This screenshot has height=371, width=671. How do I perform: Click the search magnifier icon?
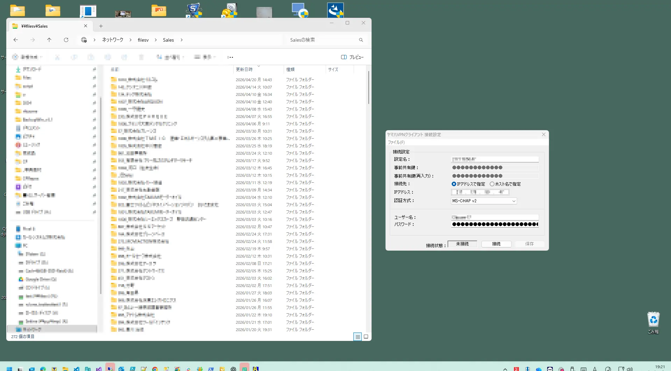361,40
